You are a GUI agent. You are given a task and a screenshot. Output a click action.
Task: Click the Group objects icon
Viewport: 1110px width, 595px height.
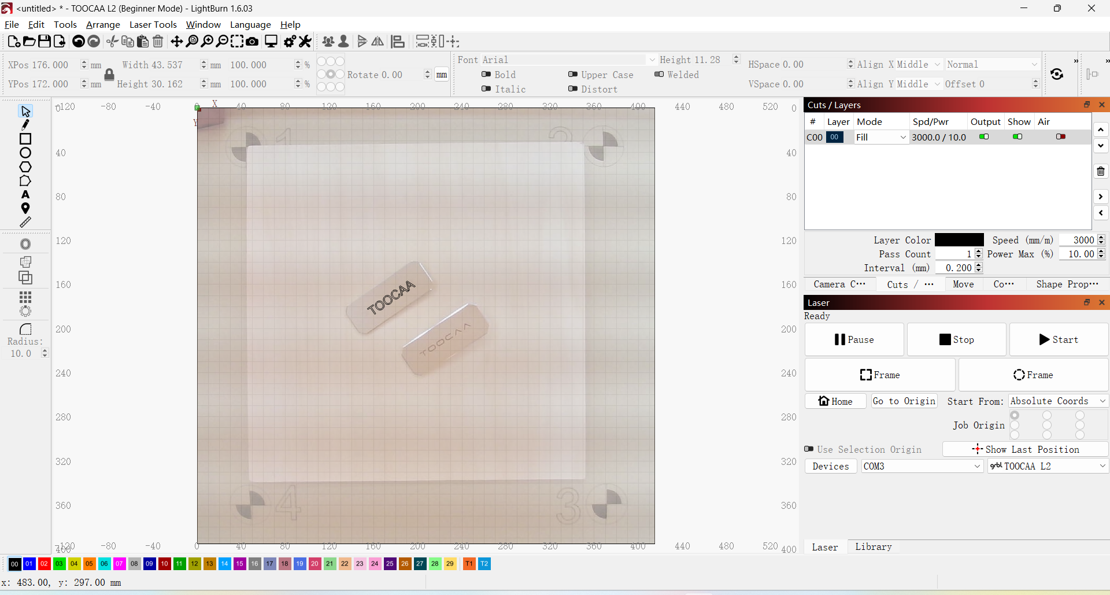(328, 42)
